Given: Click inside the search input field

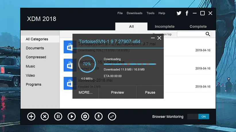Looking at the screenshot, I should (x=191, y=34).
